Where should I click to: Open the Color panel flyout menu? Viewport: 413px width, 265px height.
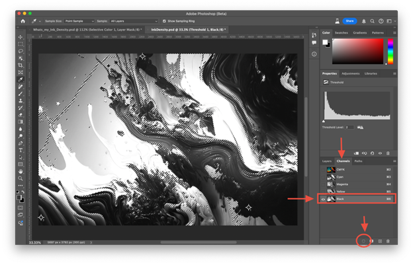click(394, 32)
